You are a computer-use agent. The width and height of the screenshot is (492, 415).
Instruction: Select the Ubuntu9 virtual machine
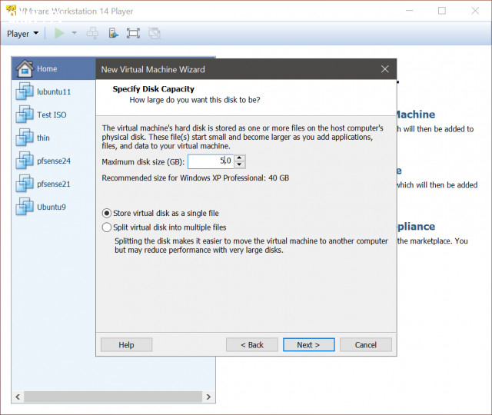tap(53, 207)
